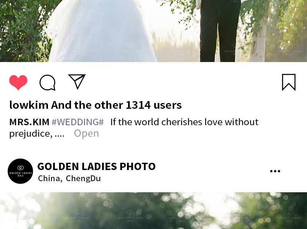
Task: Open the GOLDEN LADIES PHOTO account name
Action: pos(97,167)
